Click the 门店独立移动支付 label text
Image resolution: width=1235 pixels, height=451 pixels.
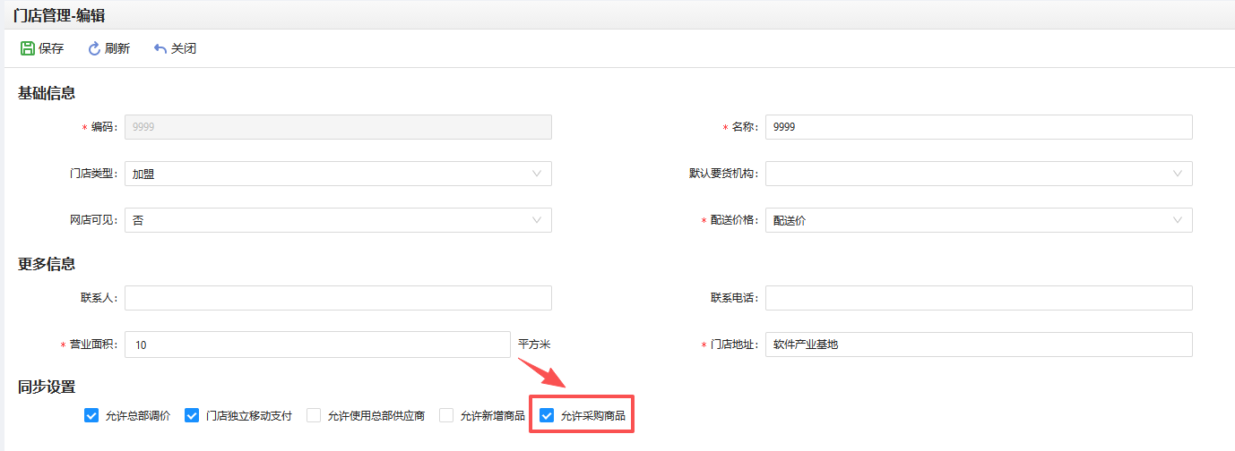coord(248,416)
